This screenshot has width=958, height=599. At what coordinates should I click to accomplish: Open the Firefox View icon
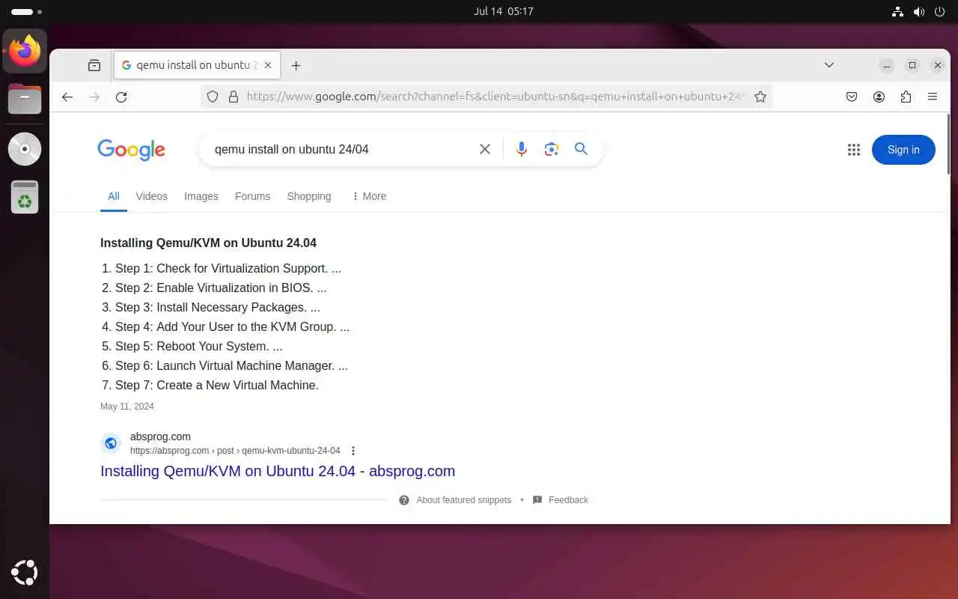point(94,65)
